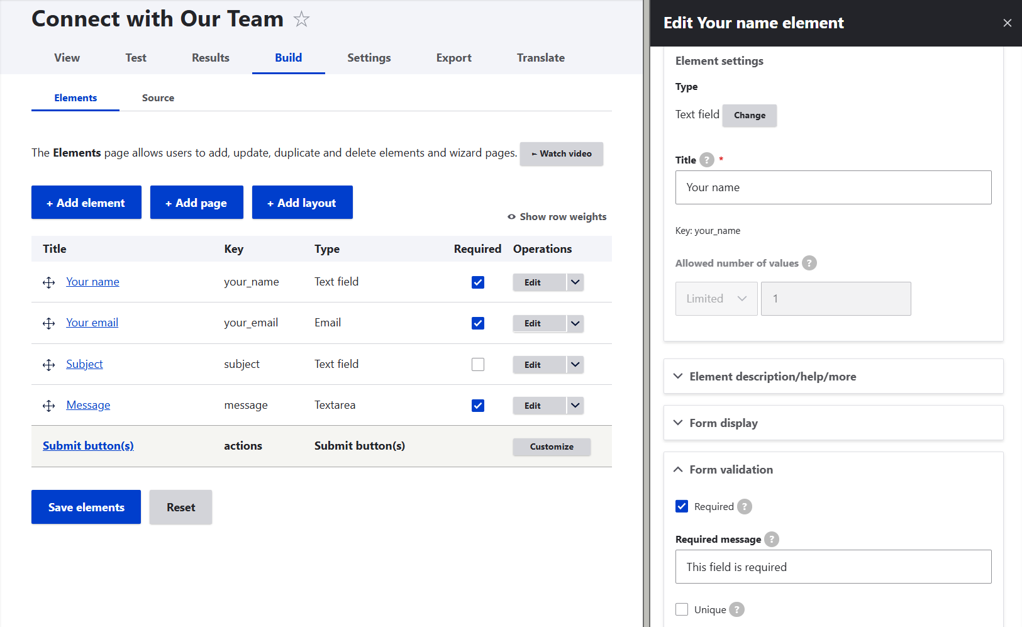The width and height of the screenshot is (1022, 627).
Task: Open the Message element link
Action: pos(88,405)
